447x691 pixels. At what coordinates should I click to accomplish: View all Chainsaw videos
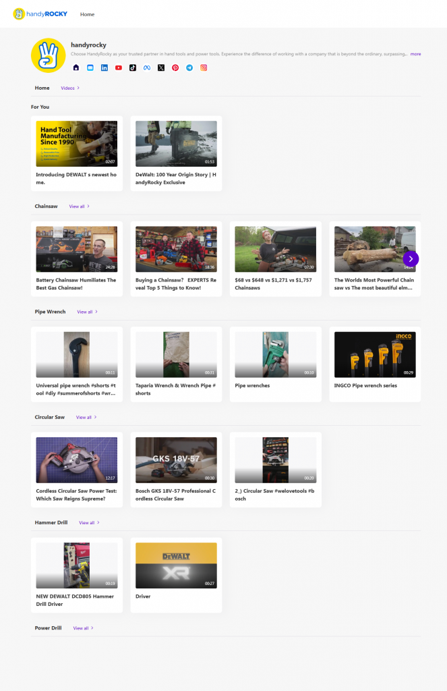pos(80,206)
